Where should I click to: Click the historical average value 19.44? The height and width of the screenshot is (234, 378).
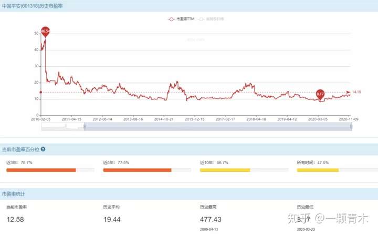tap(112, 219)
